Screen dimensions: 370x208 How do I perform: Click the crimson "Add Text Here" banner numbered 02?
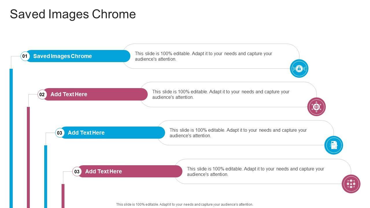pos(95,94)
